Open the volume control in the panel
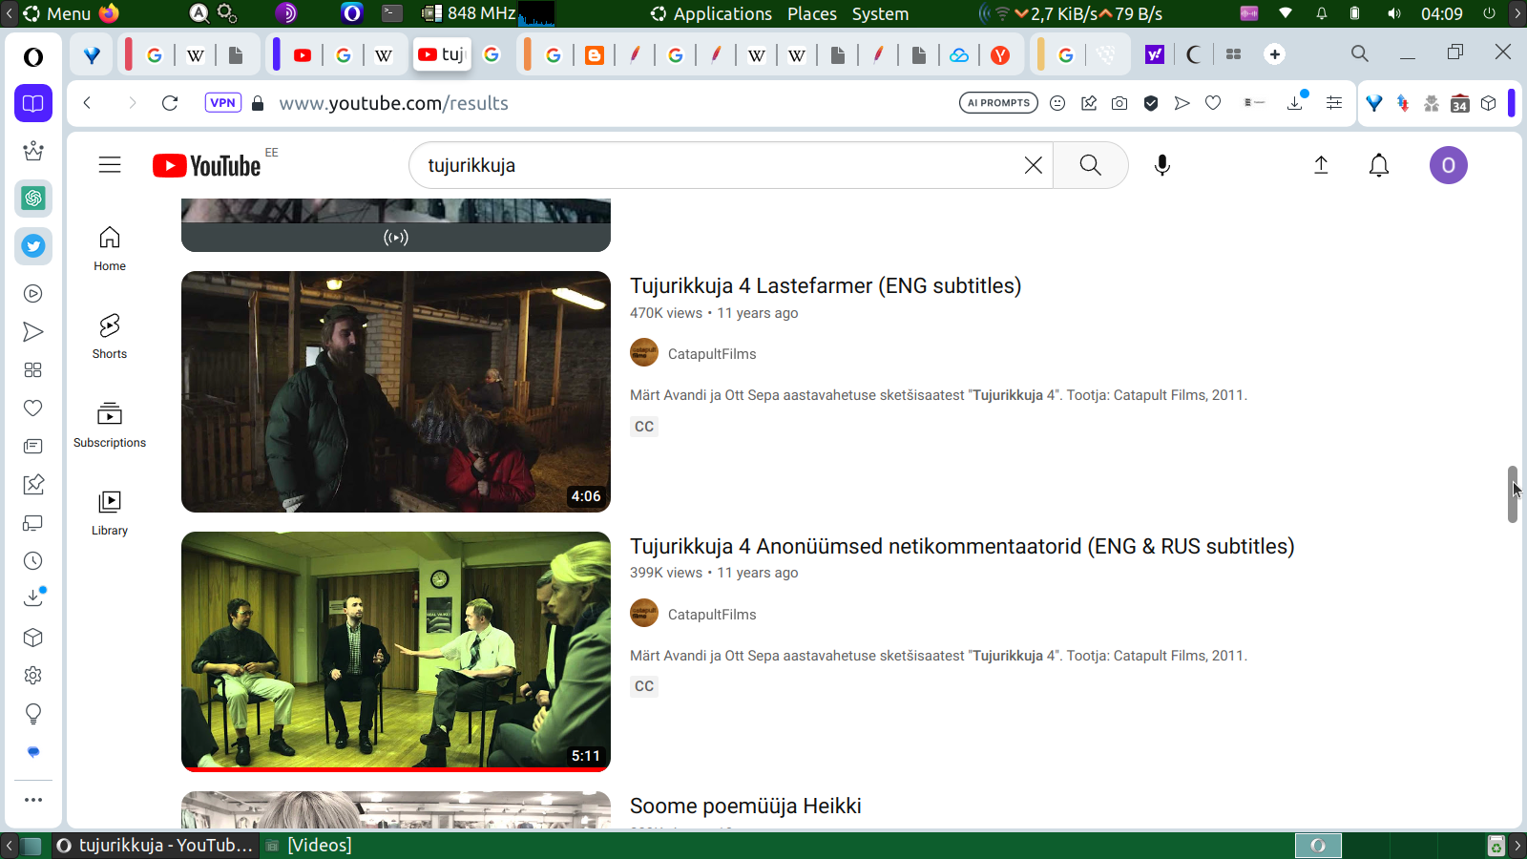1527x859 pixels. click(x=1394, y=13)
